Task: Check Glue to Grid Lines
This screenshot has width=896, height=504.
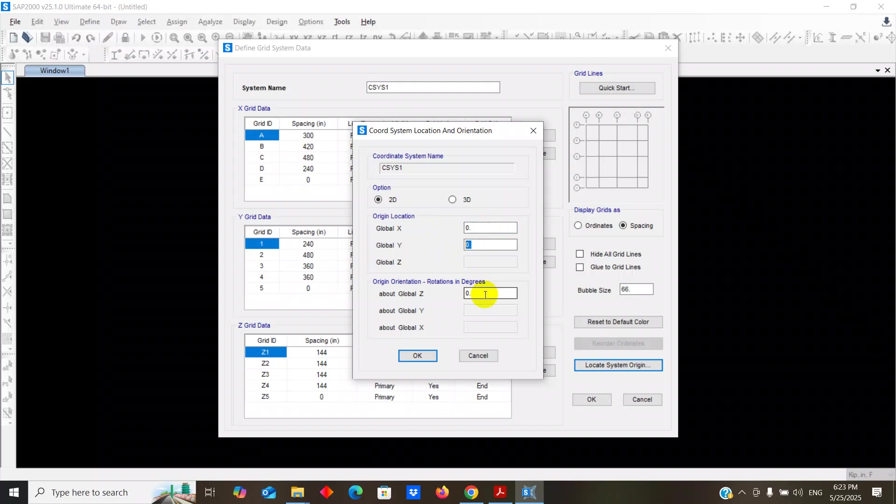Action: [x=580, y=267]
